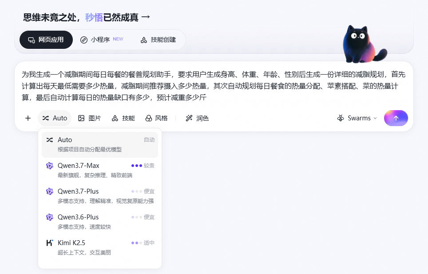Screen dimensions: 428x274
Task: Click the 适中 price indicator for Kimi K2.5
Action: (143, 242)
